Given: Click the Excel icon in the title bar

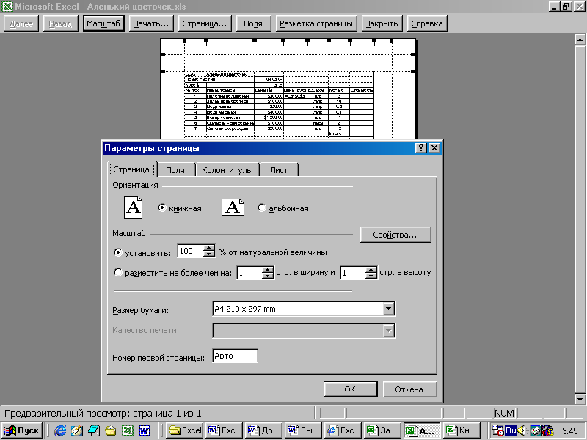Looking at the screenshot, I should tap(7, 7).
